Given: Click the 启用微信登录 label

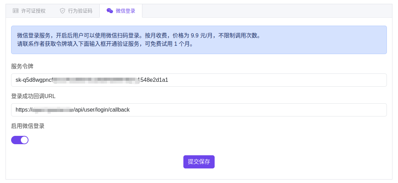Looking at the screenshot, I should (28, 126).
